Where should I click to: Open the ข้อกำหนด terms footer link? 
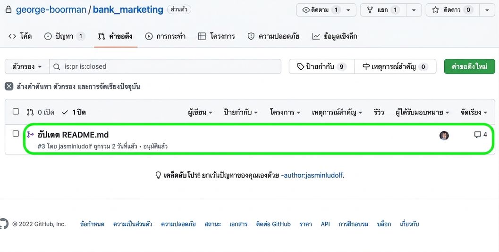point(92,224)
